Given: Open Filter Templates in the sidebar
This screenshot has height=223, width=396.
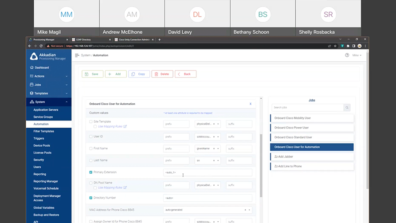Looking at the screenshot, I should pos(44,131).
